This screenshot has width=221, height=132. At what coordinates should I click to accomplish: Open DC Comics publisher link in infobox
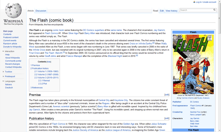[x=194, y=102]
